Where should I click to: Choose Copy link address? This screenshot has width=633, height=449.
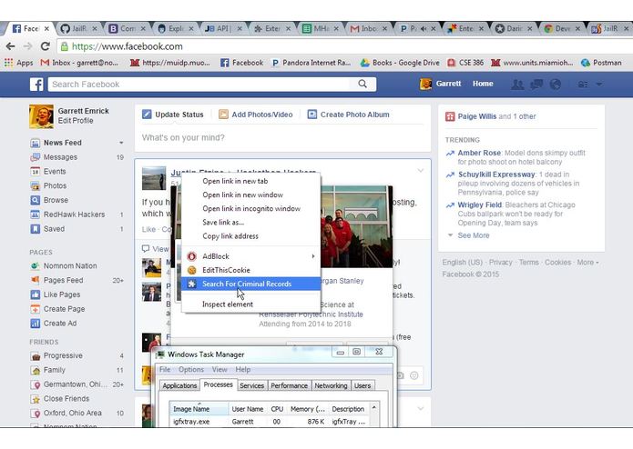click(250, 236)
